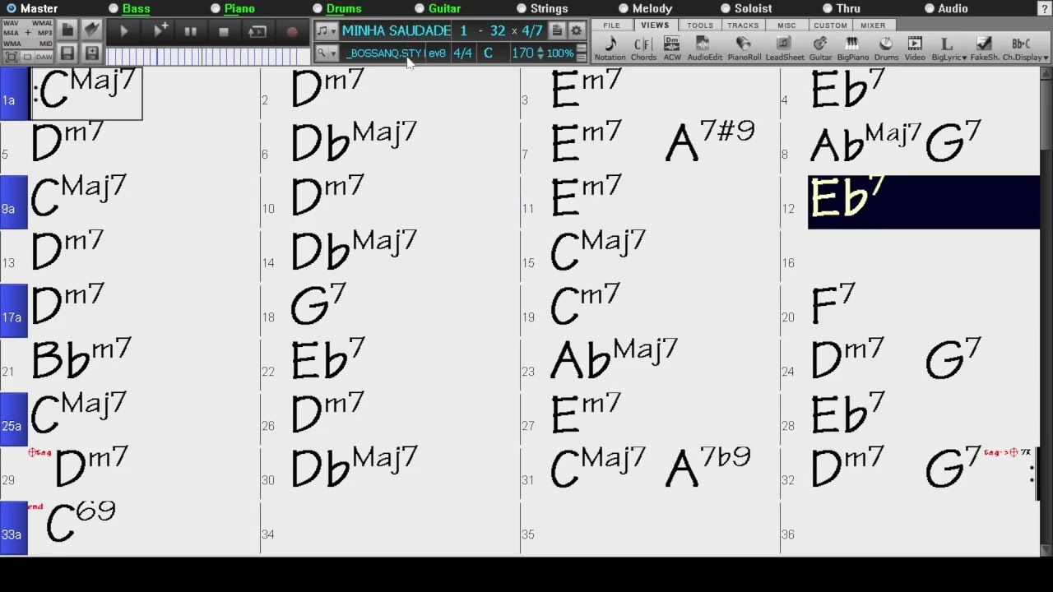Click the open song folder icon

coord(92,30)
